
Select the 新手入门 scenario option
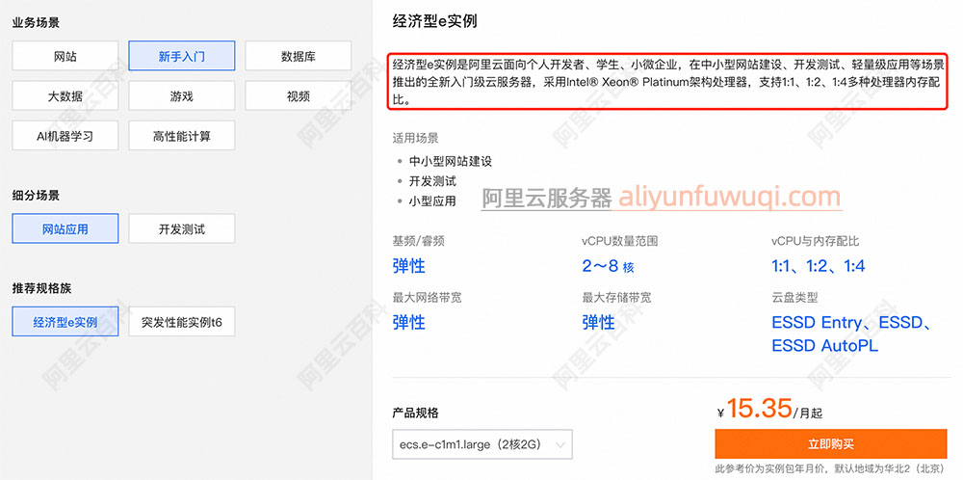pos(182,57)
